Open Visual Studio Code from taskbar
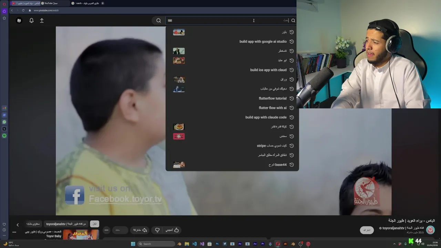This screenshot has width=441, height=248. 194,244
